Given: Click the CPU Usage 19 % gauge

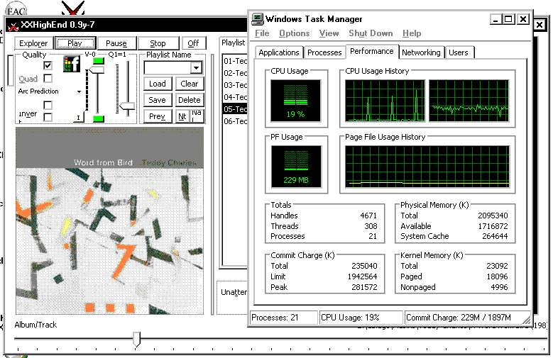Looking at the screenshot, I should 295,101.
